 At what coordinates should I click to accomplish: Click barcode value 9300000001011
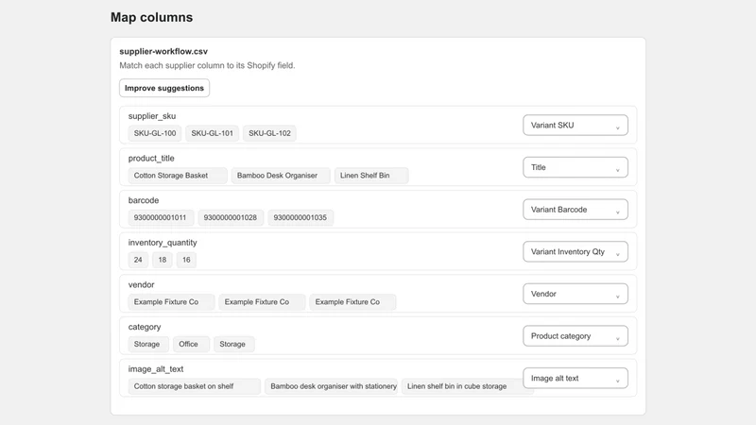pyautogui.click(x=161, y=218)
